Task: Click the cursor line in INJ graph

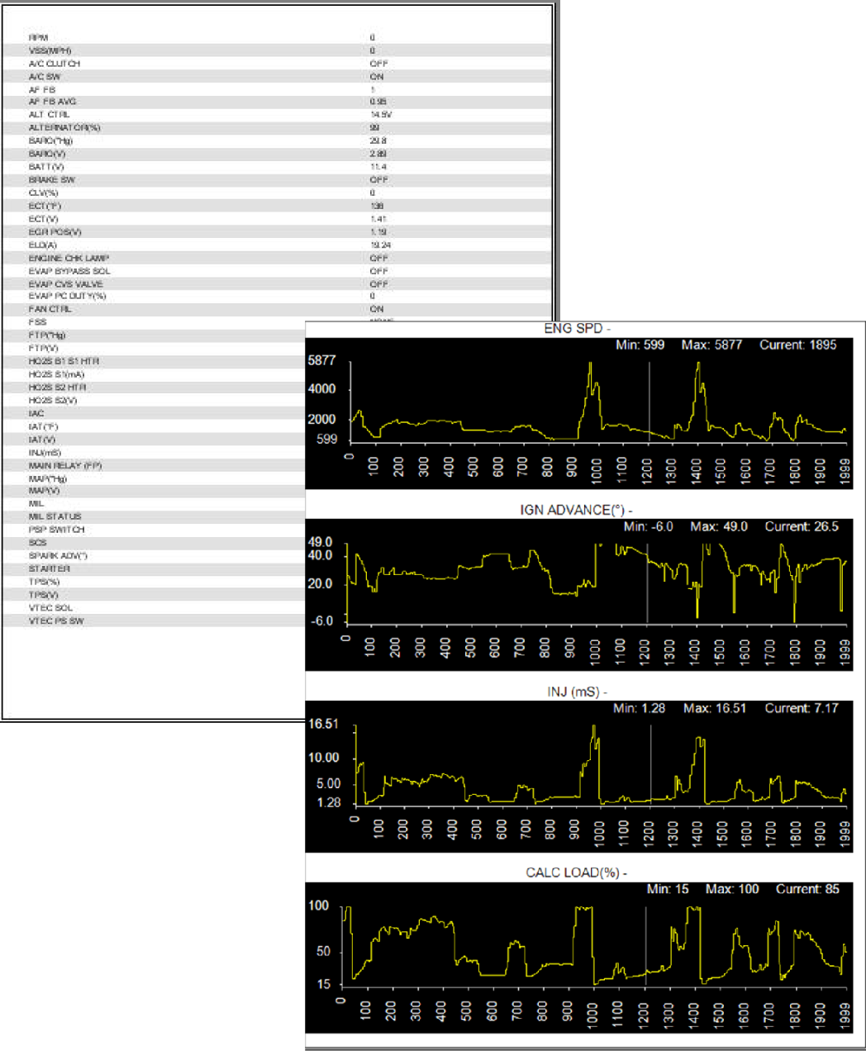Action: (650, 764)
